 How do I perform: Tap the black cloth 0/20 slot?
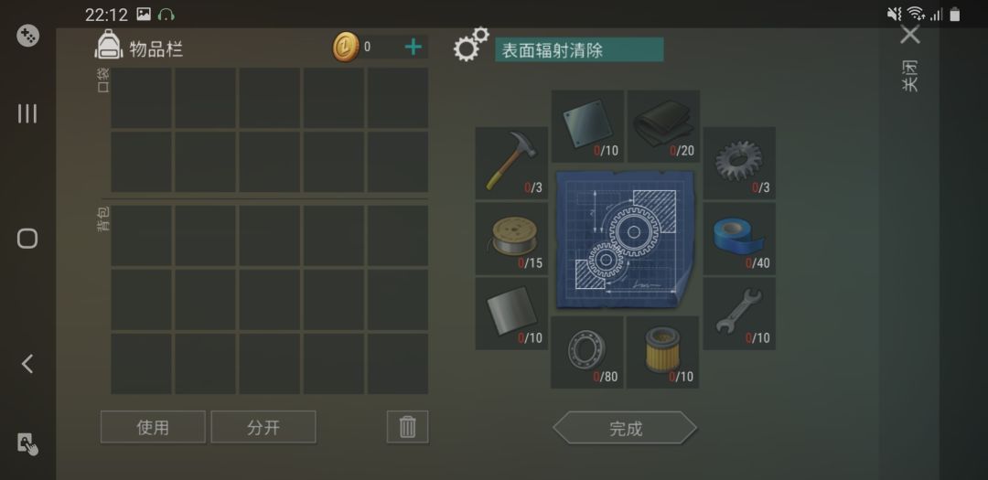pos(663,126)
